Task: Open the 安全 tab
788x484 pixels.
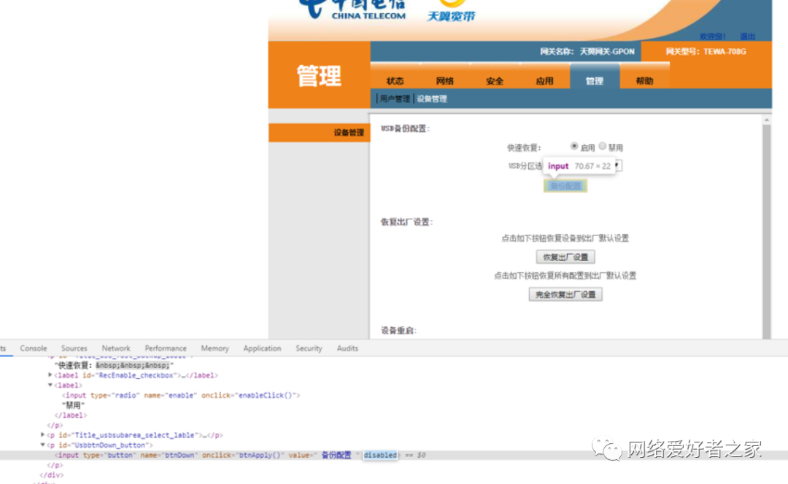Action: click(494, 80)
